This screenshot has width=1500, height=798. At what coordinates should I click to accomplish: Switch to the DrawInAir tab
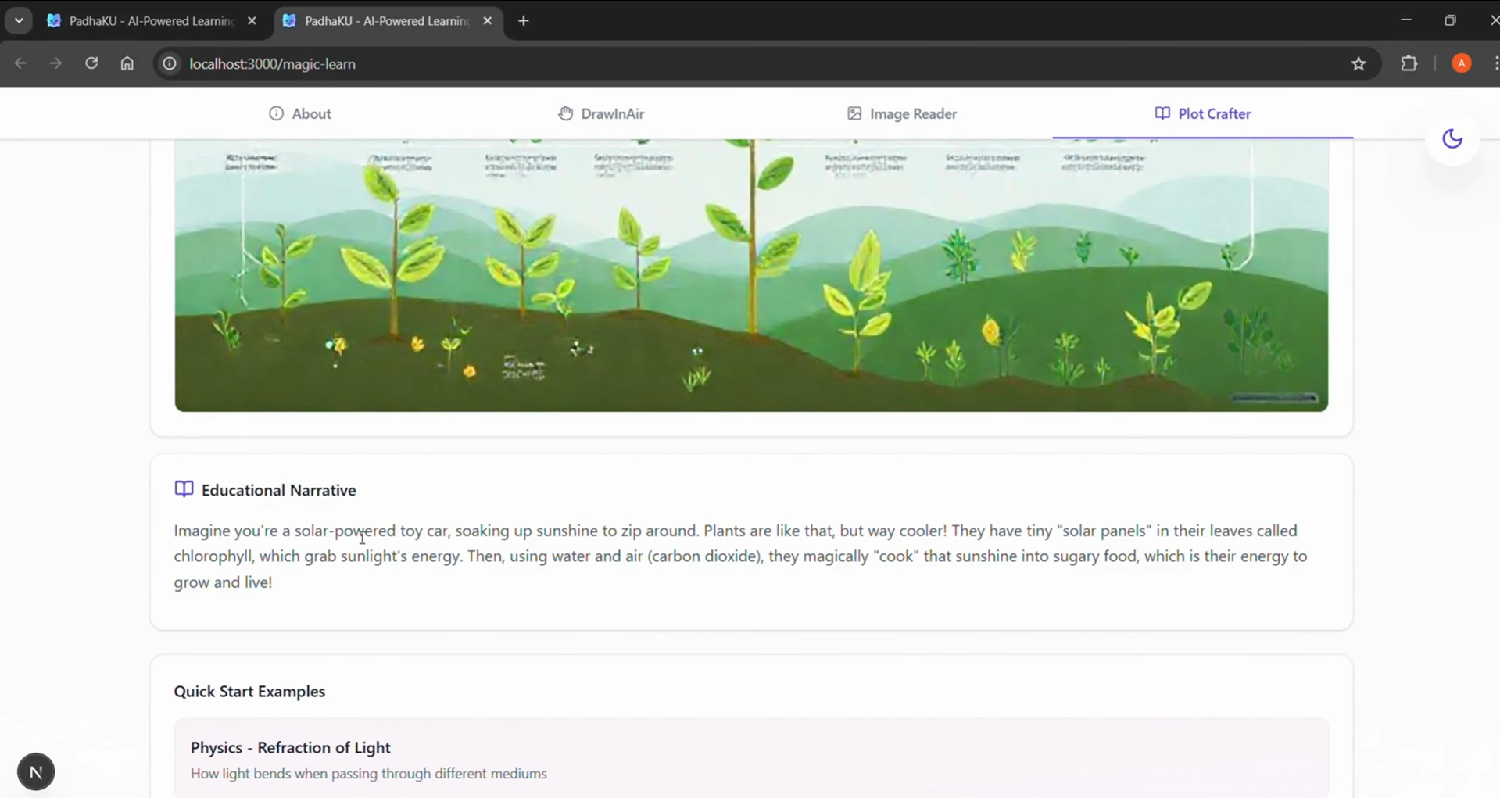pos(601,113)
